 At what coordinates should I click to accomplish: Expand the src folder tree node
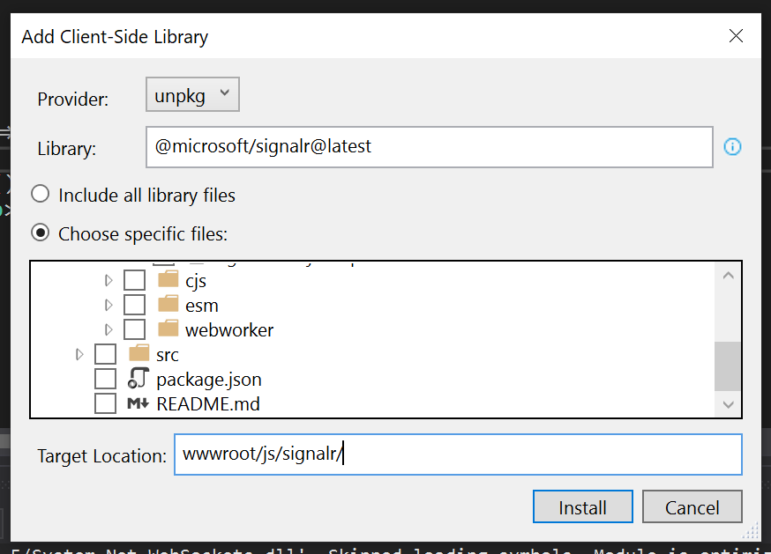pos(80,355)
